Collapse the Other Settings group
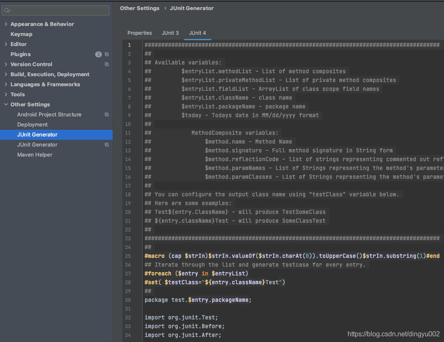444x342 pixels. point(6,104)
